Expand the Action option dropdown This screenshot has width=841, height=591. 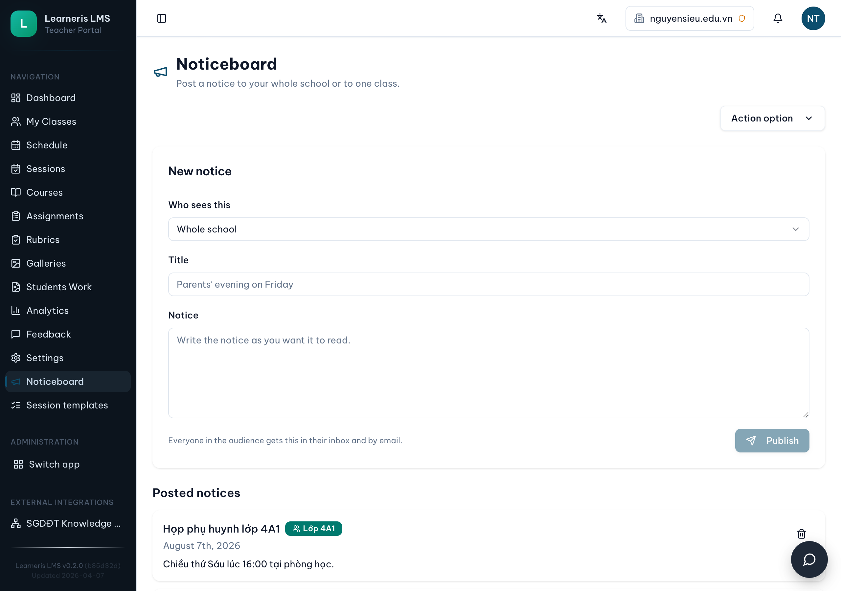(x=772, y=118)
